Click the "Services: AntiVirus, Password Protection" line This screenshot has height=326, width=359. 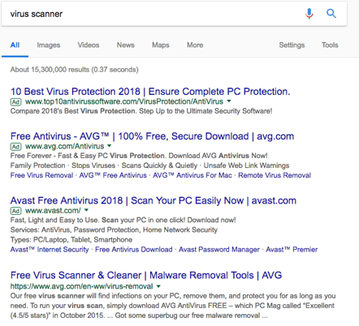pyautogui.click(x=114, y=229)
